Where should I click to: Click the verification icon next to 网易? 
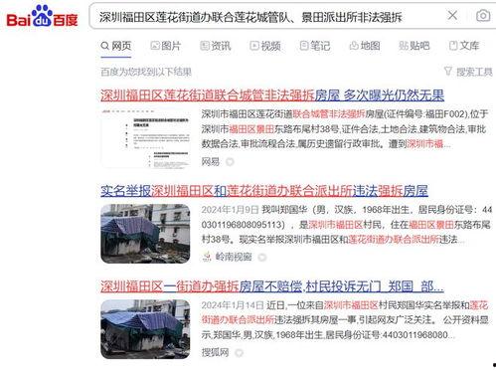pos(230,162)
